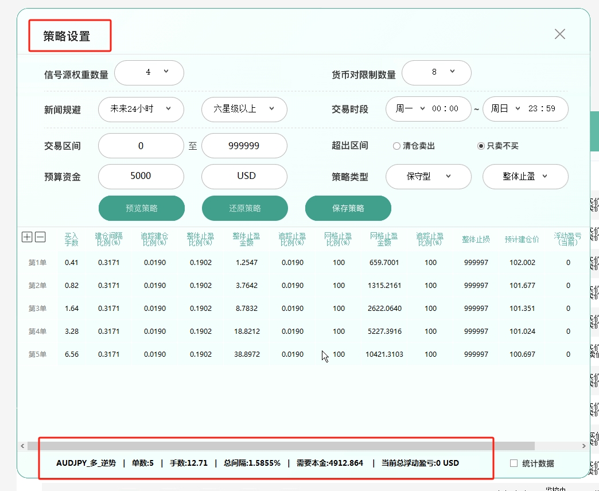Image resolution: width=599 pixels, height=491 pixels.
Task: Open the 周一 start day dropdown
Action: tap(410, 109)
